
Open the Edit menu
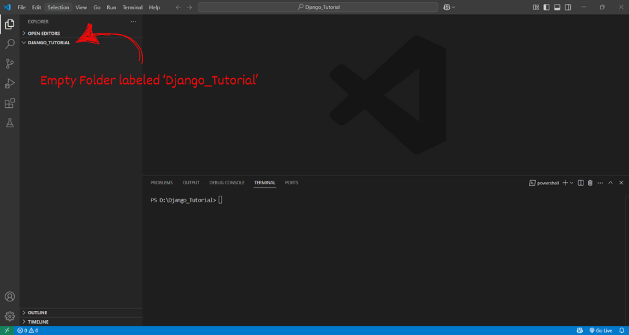(x=36, y=7)
